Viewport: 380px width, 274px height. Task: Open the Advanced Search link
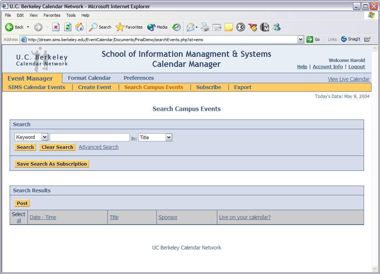coord(98,147)
